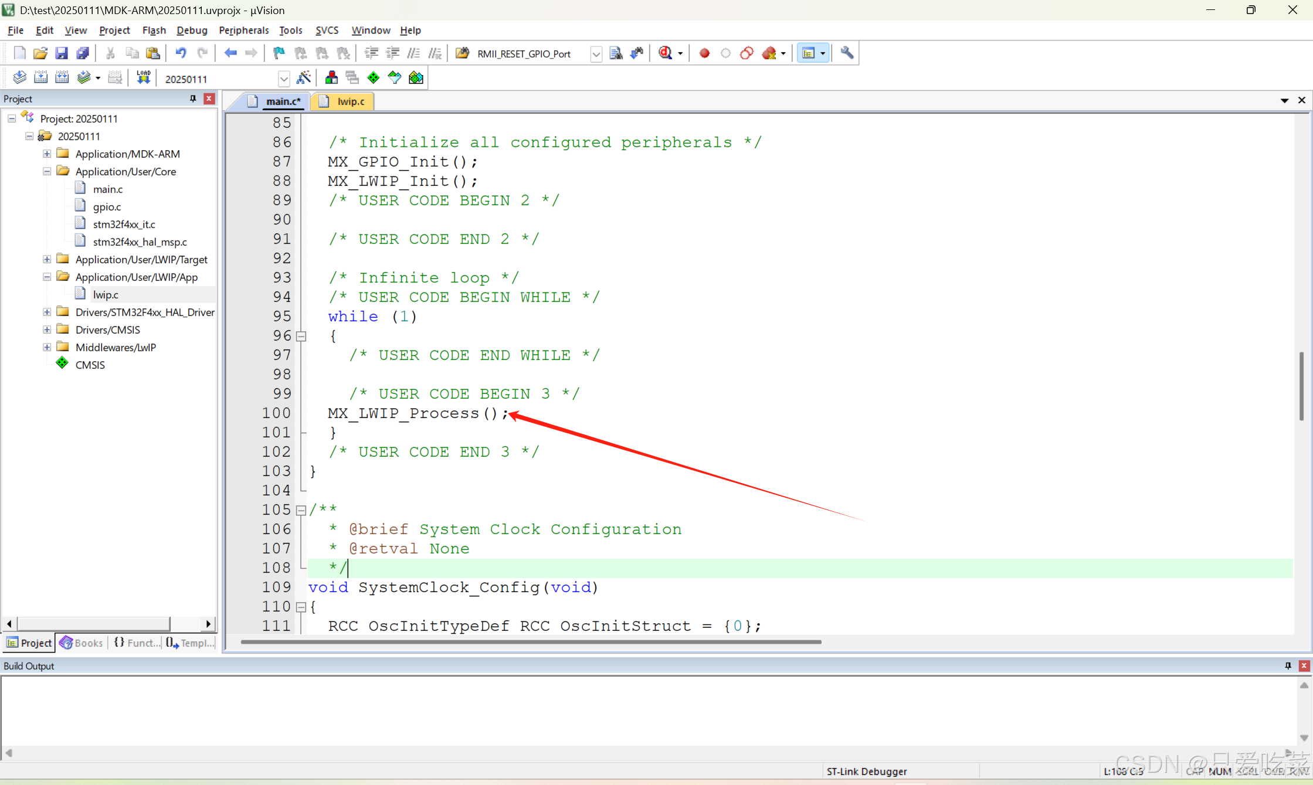This screenshot has height=785, width=1313.
Task: Expand the Middlewares/LwIP folder
Action: tap(46, 347)
